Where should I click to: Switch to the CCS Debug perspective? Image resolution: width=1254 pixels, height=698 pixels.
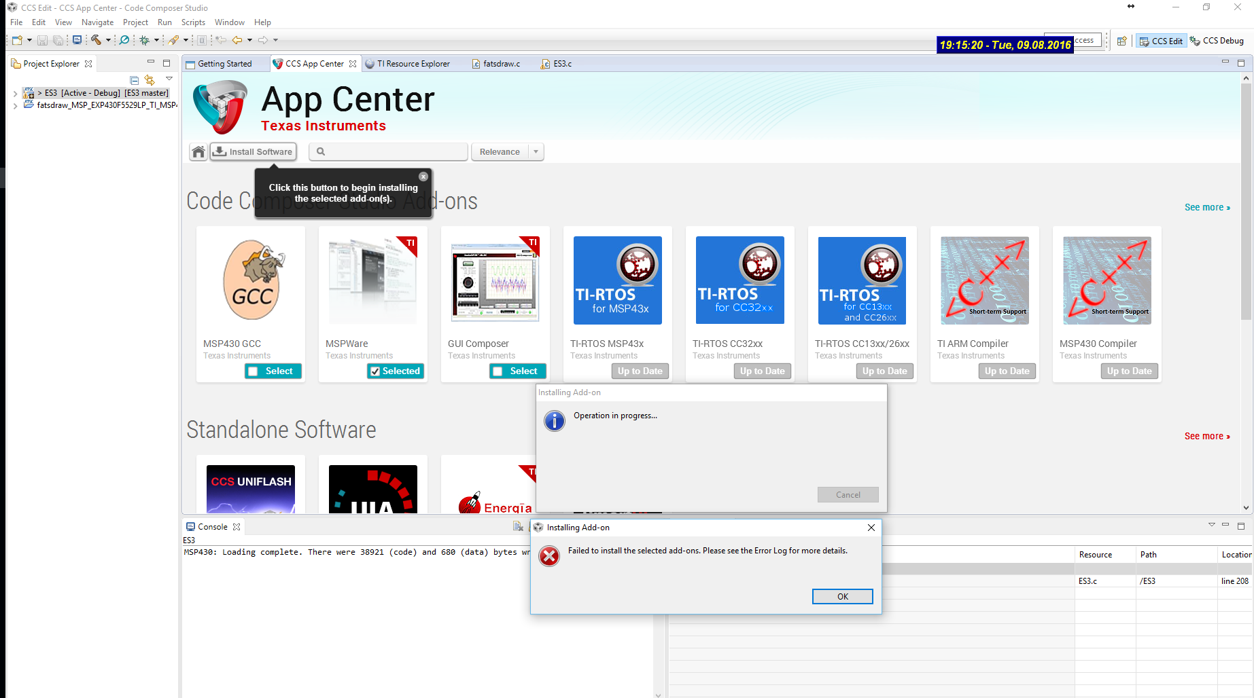(1217, 41)
